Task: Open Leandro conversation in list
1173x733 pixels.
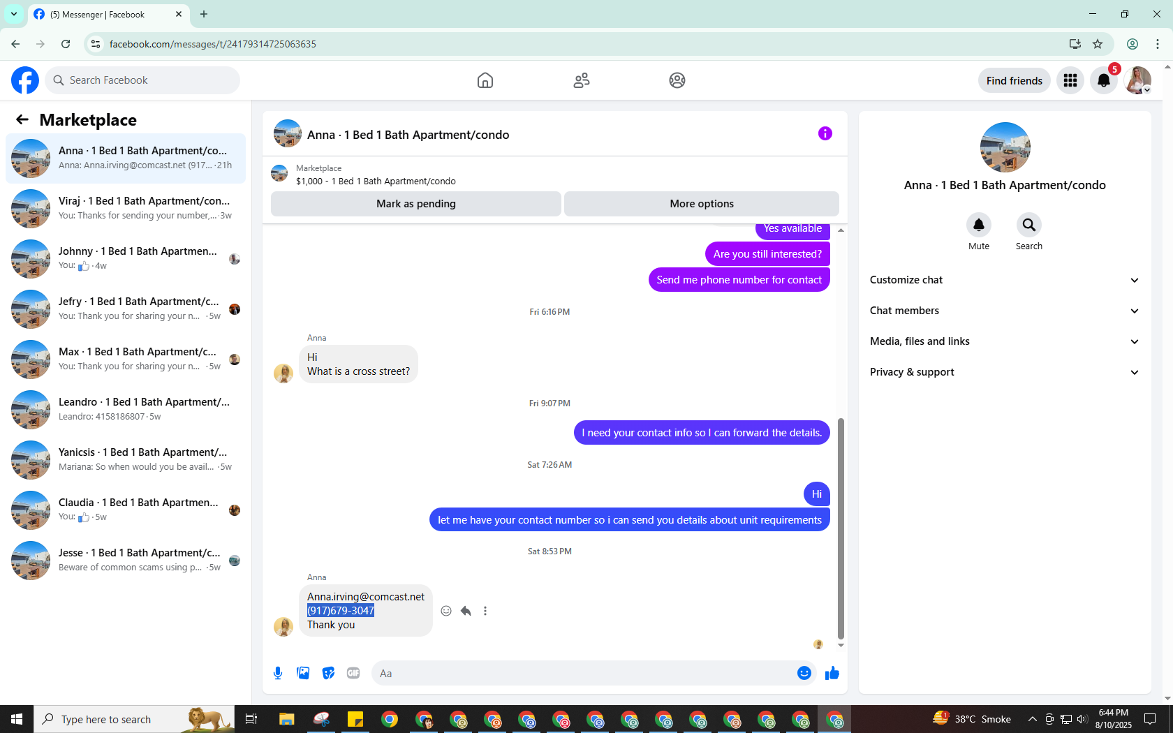Action: click(126, 410)
